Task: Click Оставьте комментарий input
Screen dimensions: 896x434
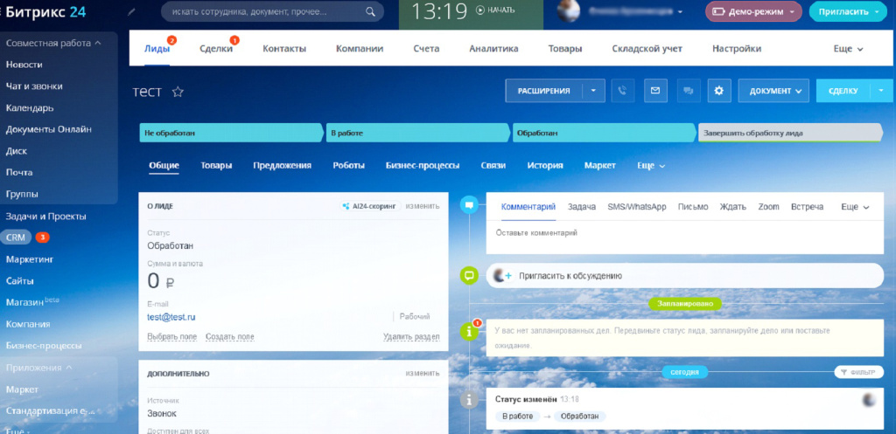Action: coord(684,233)
